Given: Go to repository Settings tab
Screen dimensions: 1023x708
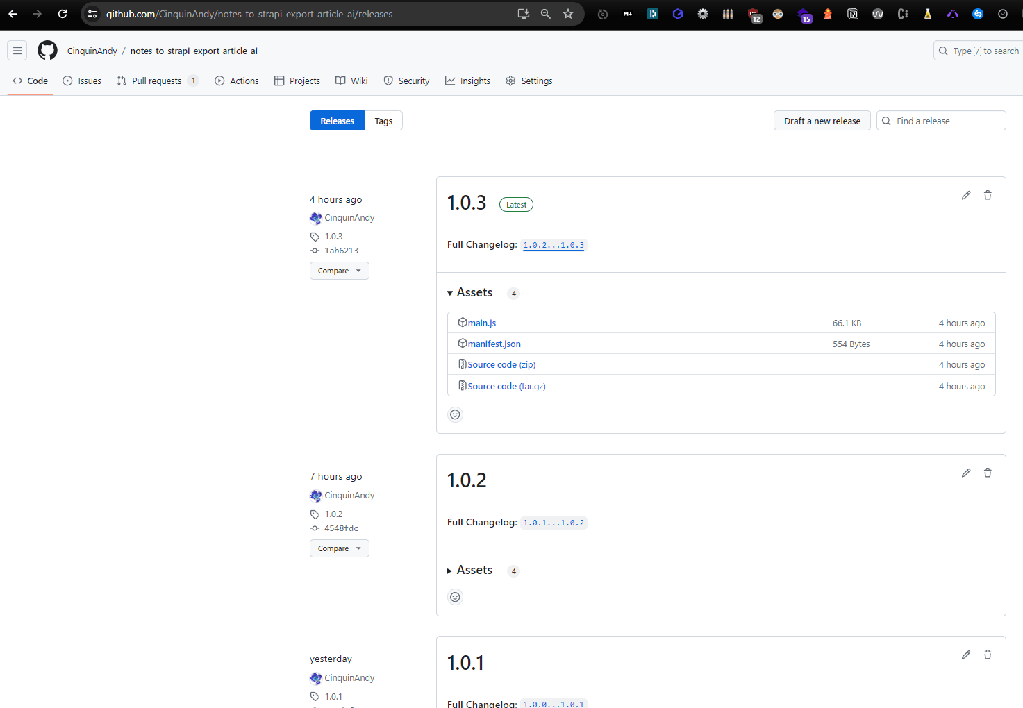Looking at the screenshot, I should [529, 81].
